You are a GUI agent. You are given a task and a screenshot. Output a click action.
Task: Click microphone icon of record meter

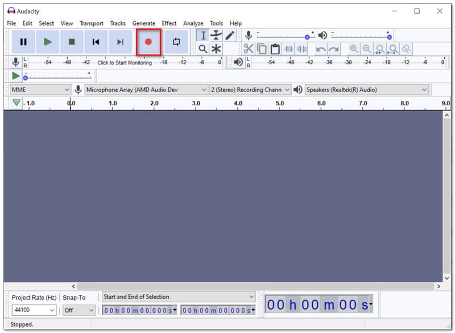point(16,62)
